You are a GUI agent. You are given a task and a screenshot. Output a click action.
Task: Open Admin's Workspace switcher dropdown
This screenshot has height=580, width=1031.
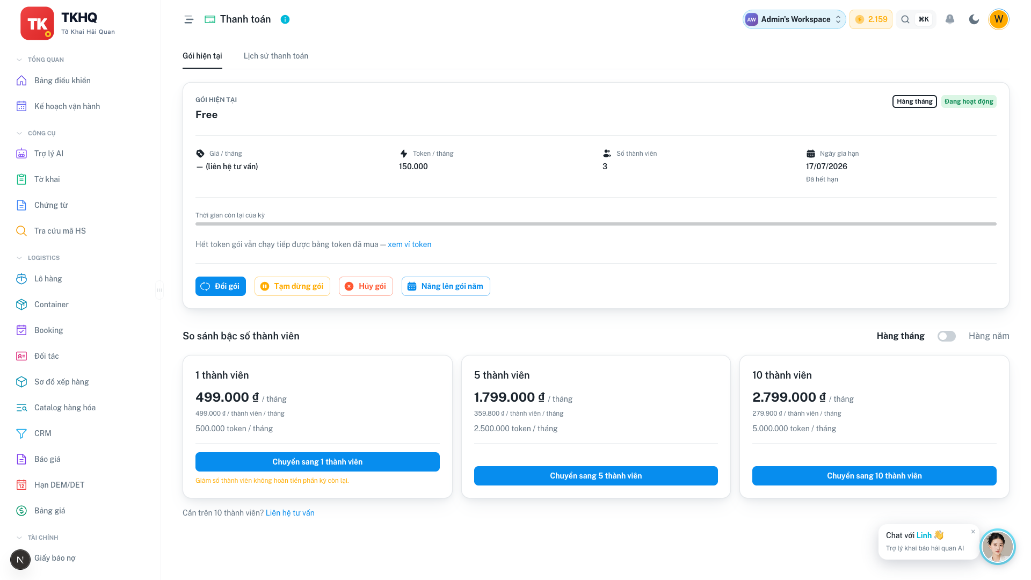pyautogui.click(x=794, y=19)
